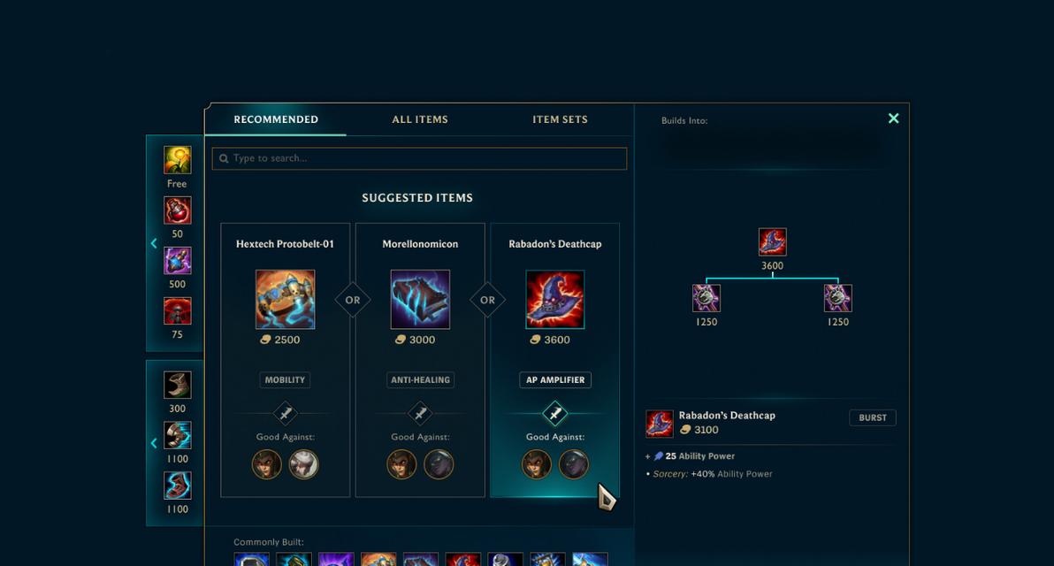This screenshot has height=566, width=1054.
Task: Collapse the consumables sidebar with the chevron
Action: [154, 243]
